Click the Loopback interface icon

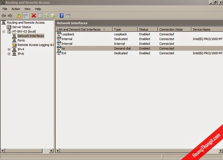coord(59,34)
